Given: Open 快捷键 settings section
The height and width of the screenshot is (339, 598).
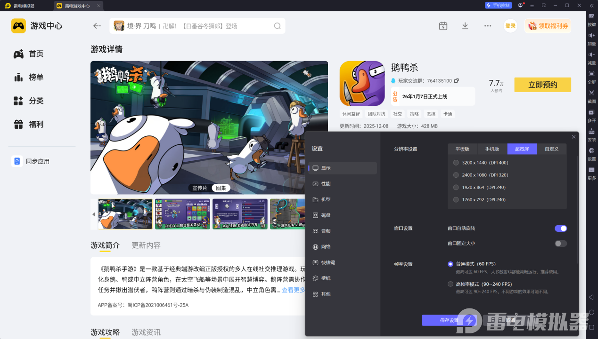Looking at the screenshot, I should pyautogui.click(x=343, y=262).
